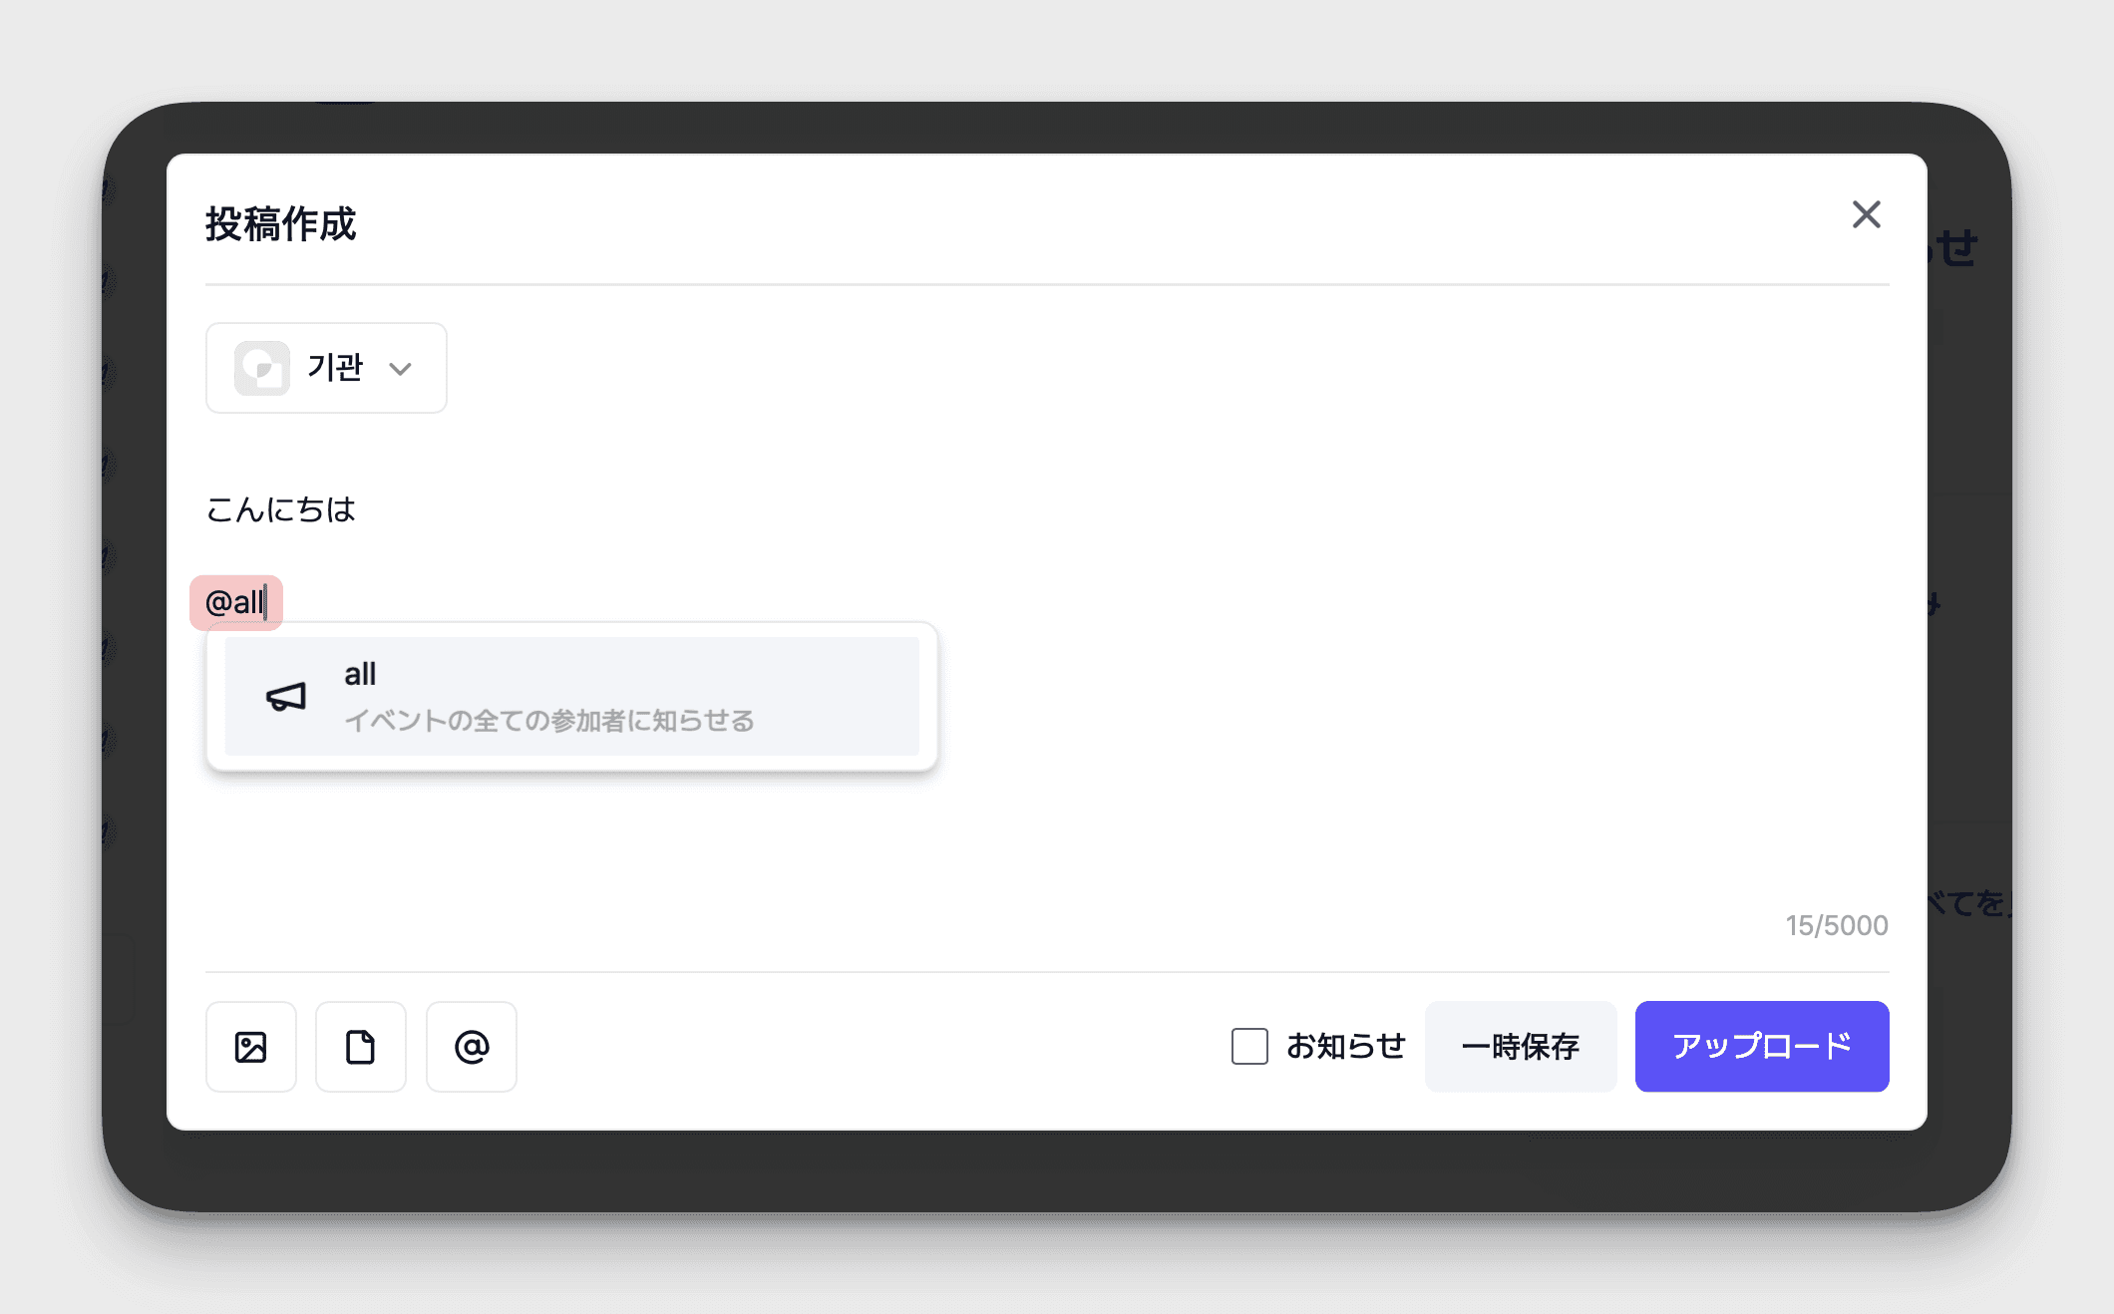
Task: Save draft with 一時保存 button
Action: pyautogui.click(x=1520, y=1047)
